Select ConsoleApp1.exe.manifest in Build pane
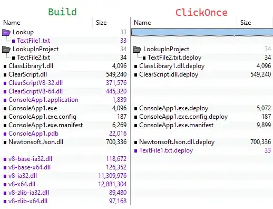 [x=46, y=125]
